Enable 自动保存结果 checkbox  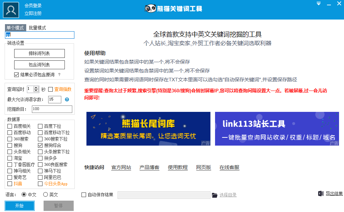point(84,195)
